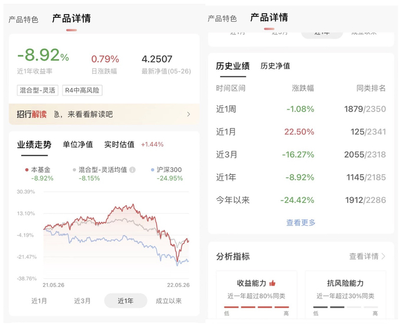Click the thumbs-up icon next to 收益能力
The width and height of the screenshot is (401, 327).
coord(272,283)
